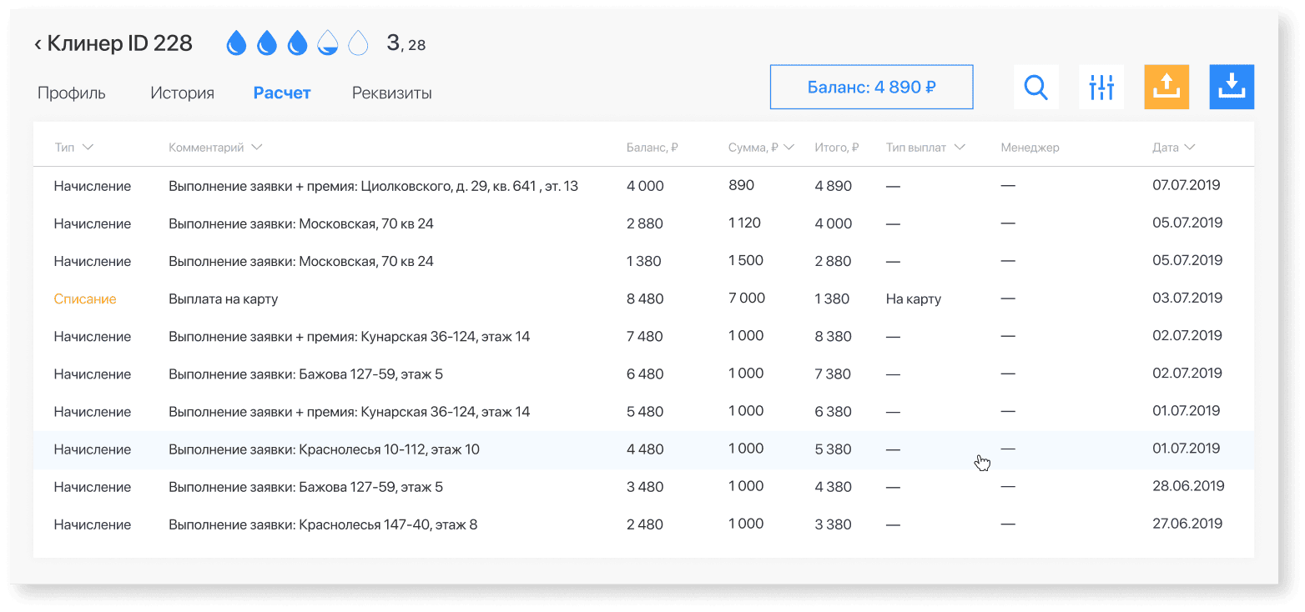Screen dimensions: 1305x612
Task: Open the Сумма, ₽ sort dropdown
Action: [x=789, y=148]
